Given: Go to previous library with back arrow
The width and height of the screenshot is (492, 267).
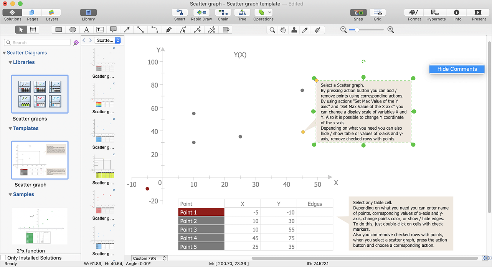Looking at the screenshot, I should (x=84, y=40).
